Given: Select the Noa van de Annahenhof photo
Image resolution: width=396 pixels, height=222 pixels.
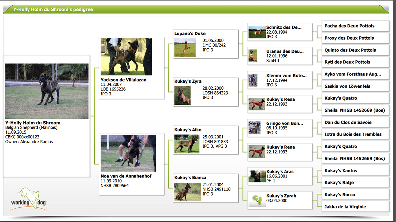Looking at the screenshot, I should 128,153.
